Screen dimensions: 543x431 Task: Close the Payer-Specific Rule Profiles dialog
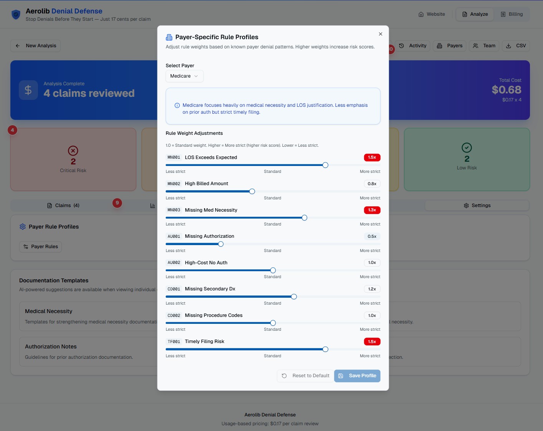point(380,34)
